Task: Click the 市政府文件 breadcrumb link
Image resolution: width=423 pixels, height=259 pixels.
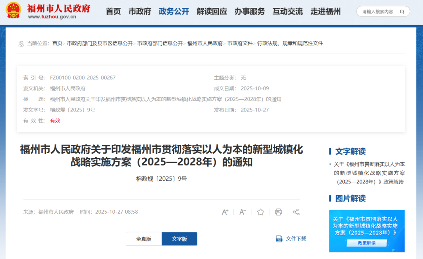Action: (x=240, y=43)
